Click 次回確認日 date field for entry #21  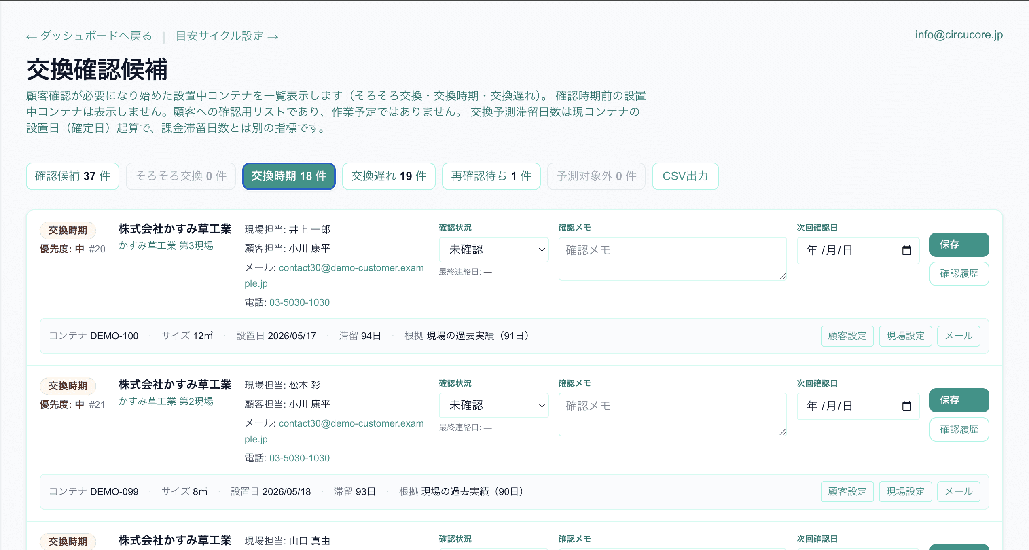coord(858,406)
